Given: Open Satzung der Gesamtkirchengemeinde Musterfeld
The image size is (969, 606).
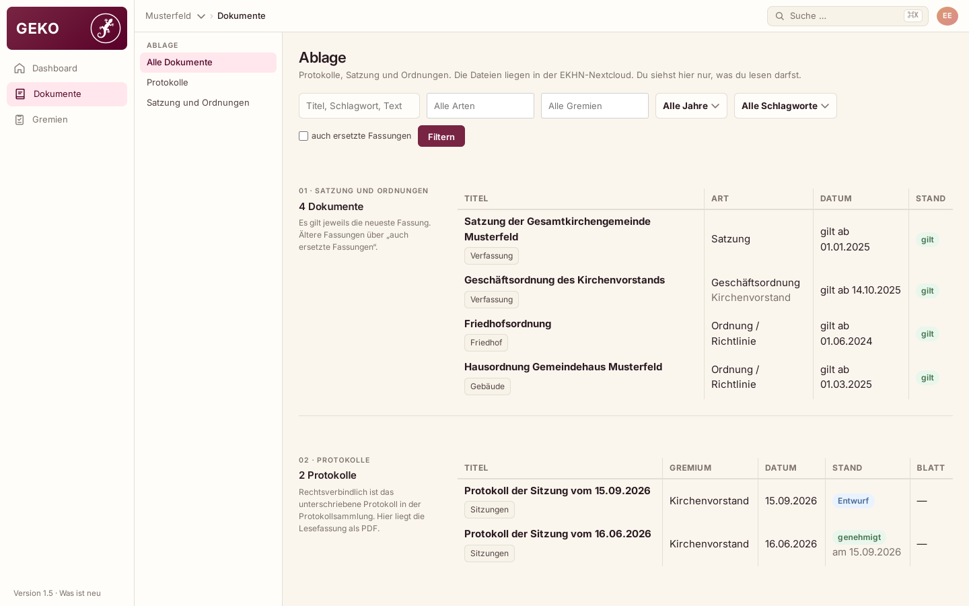Looking at the screenshot, I should tap(557, 229).
